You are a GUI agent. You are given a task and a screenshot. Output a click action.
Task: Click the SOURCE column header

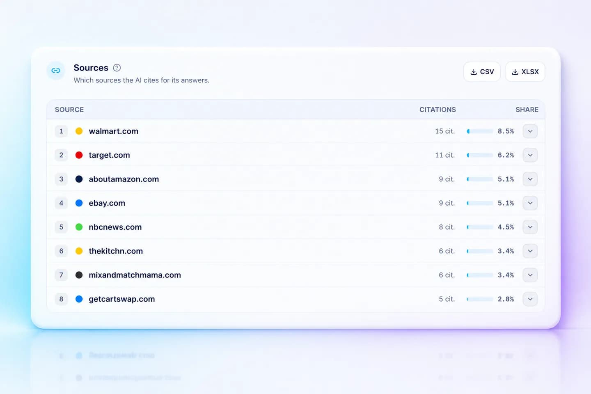tap(69, 110)
